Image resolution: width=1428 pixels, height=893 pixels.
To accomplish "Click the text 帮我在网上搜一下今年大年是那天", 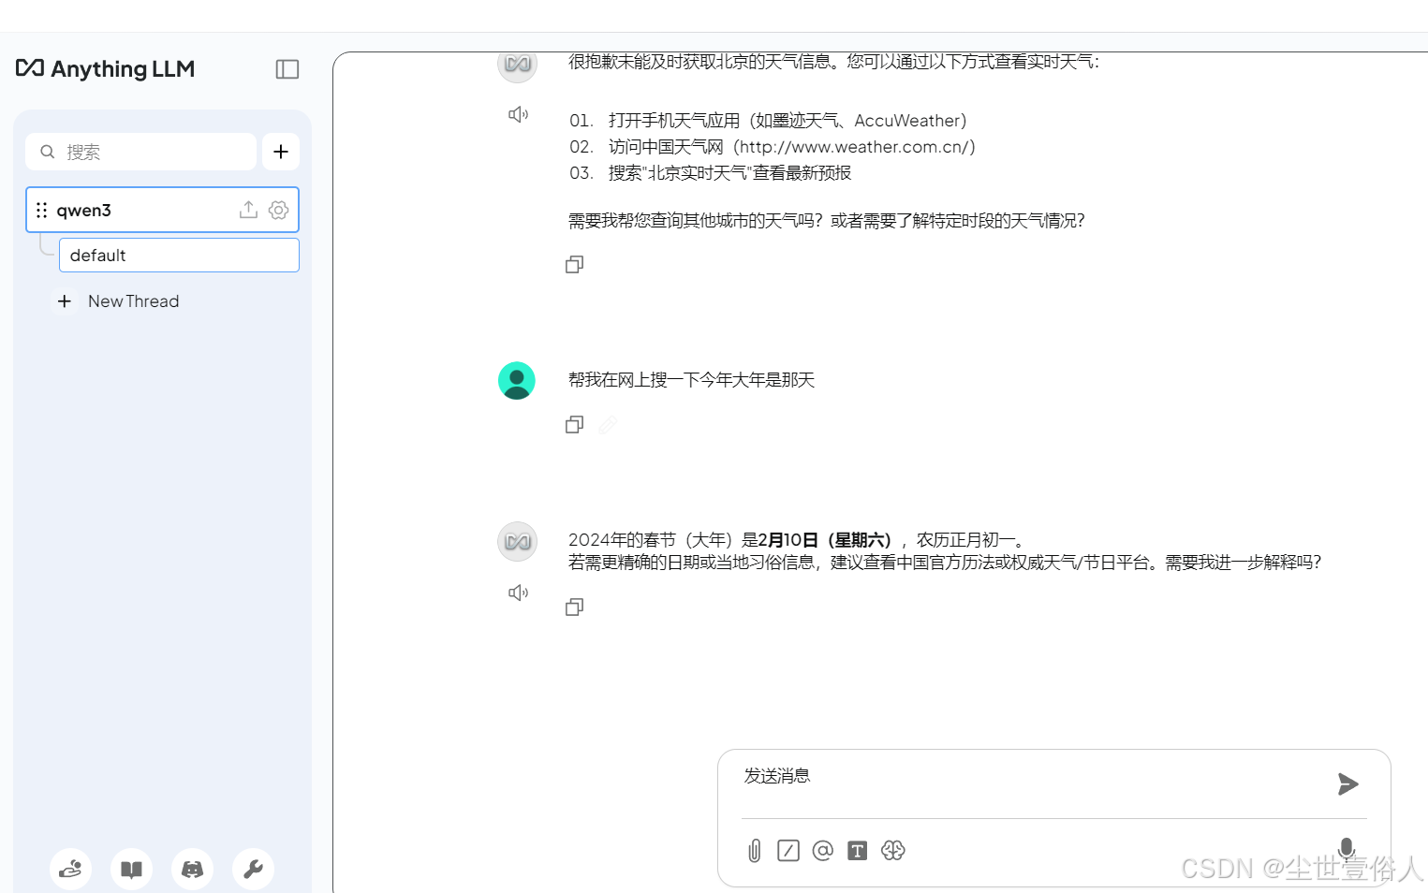I will [692, 380].
